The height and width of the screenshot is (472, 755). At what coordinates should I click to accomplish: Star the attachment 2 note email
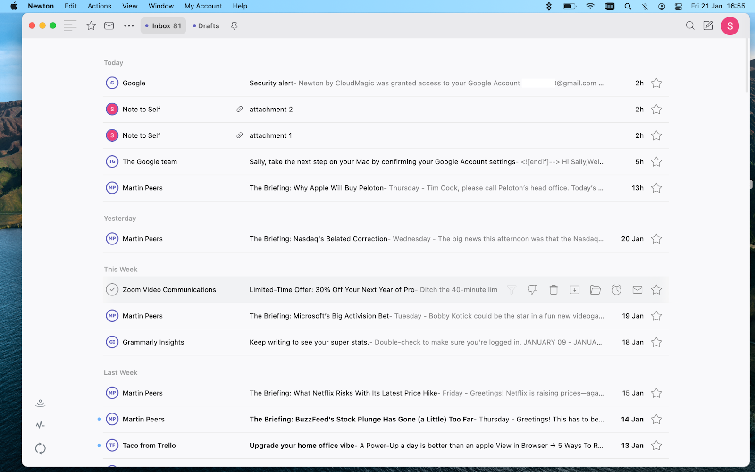pos(656,110)
